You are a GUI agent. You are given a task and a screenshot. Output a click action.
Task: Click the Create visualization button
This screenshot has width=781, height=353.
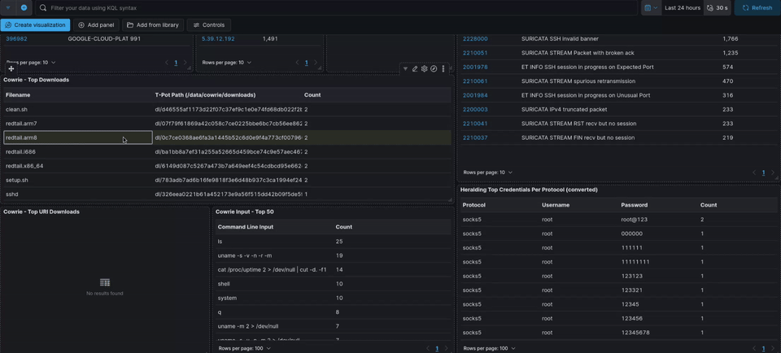pos(35,25)
